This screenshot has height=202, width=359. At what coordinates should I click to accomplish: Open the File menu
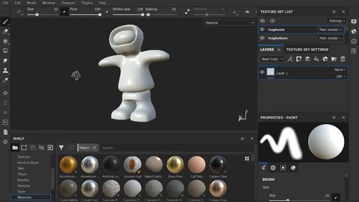tap(6, 3)
